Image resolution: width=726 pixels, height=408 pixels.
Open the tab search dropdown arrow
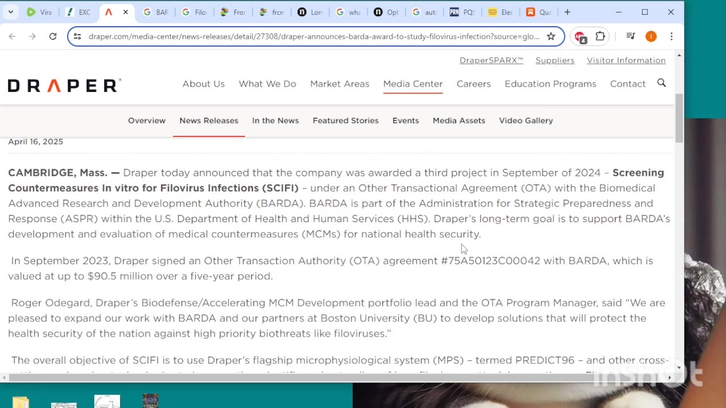(x=11, y=12)
